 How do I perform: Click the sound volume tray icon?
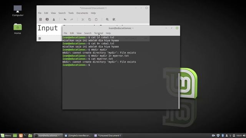(244, 135)
